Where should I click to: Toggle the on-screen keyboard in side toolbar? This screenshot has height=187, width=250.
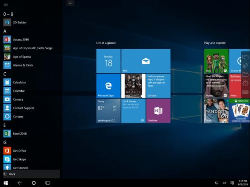[x=245, y=92]
